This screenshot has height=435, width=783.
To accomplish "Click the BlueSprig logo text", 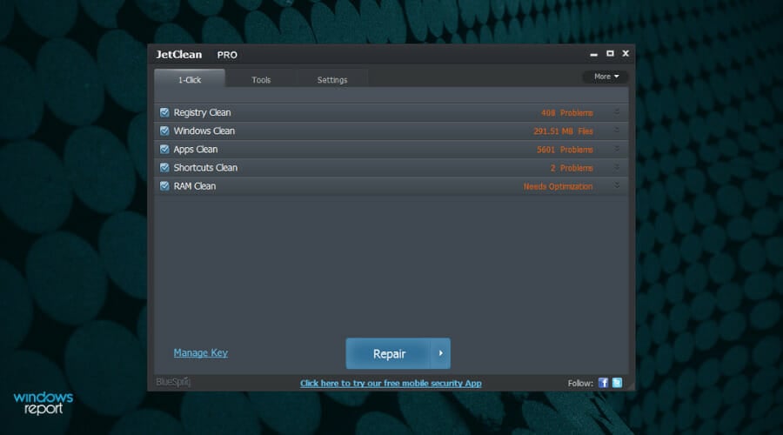I will (x=173, y=382).
